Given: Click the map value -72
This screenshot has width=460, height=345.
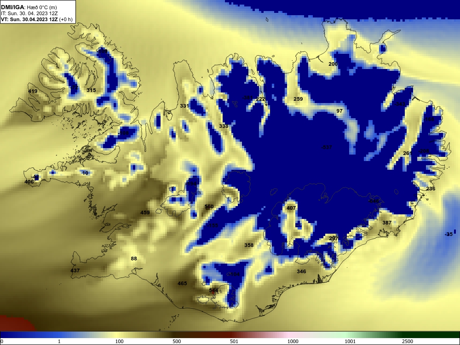Looking at the screenshot, I should [74, 88].
